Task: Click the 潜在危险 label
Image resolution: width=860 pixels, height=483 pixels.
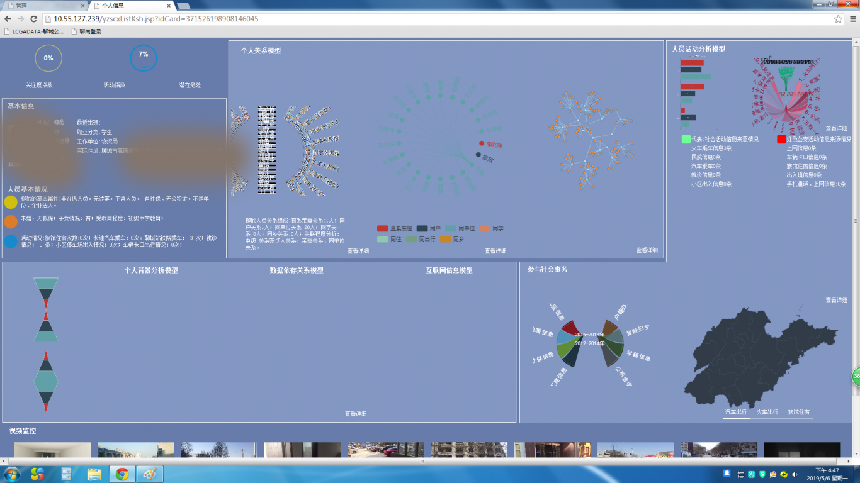Action: click(x=190, y=85)
